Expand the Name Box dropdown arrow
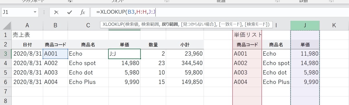 [x=35, y=12]
